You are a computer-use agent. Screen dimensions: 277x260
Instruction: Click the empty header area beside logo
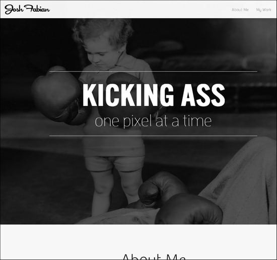[x=140, y=10]
